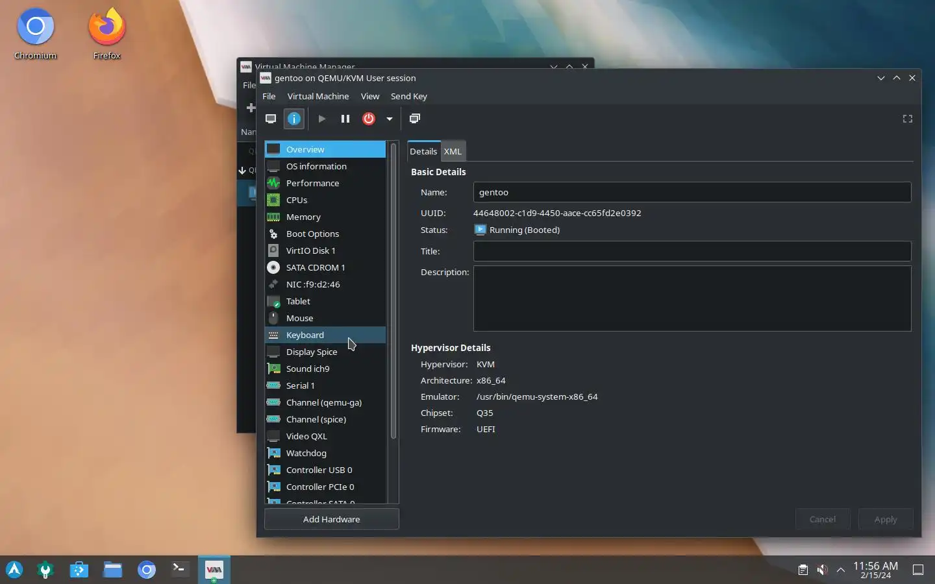Click the volume tray icon
Viewport: 935px width, 584px height.
[x=822, y=570]
